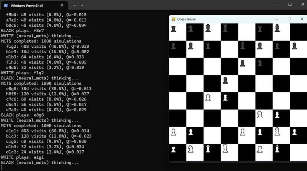The image size is (307, 171).
Task: Click 'c1g5: 48 visits' line
Action: point(46,141)
